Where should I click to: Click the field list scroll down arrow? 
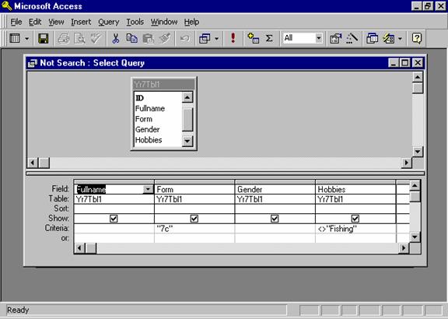coord(187,141)
